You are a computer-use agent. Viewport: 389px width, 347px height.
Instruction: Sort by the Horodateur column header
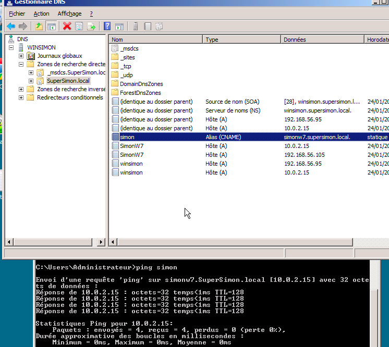coord(377,40)
